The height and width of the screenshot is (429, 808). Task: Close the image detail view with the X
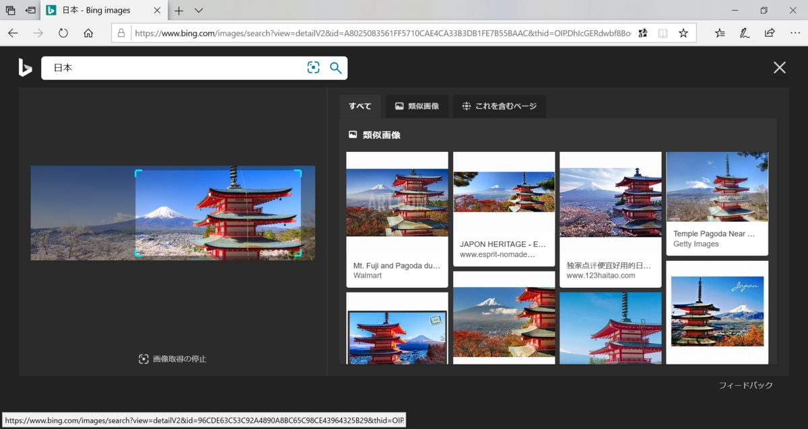779,67
